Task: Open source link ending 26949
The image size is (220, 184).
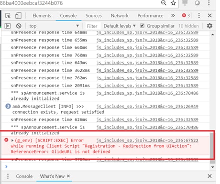Action: tap(147, 106)
